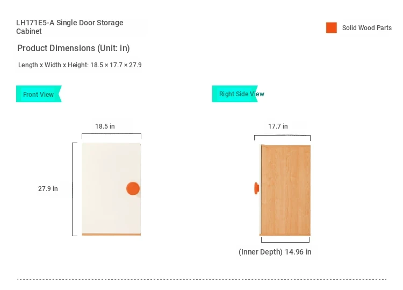This screenshot has width=403, height=290.
Task: Select the Right Side View tag
Action: (x=241, y=94)
